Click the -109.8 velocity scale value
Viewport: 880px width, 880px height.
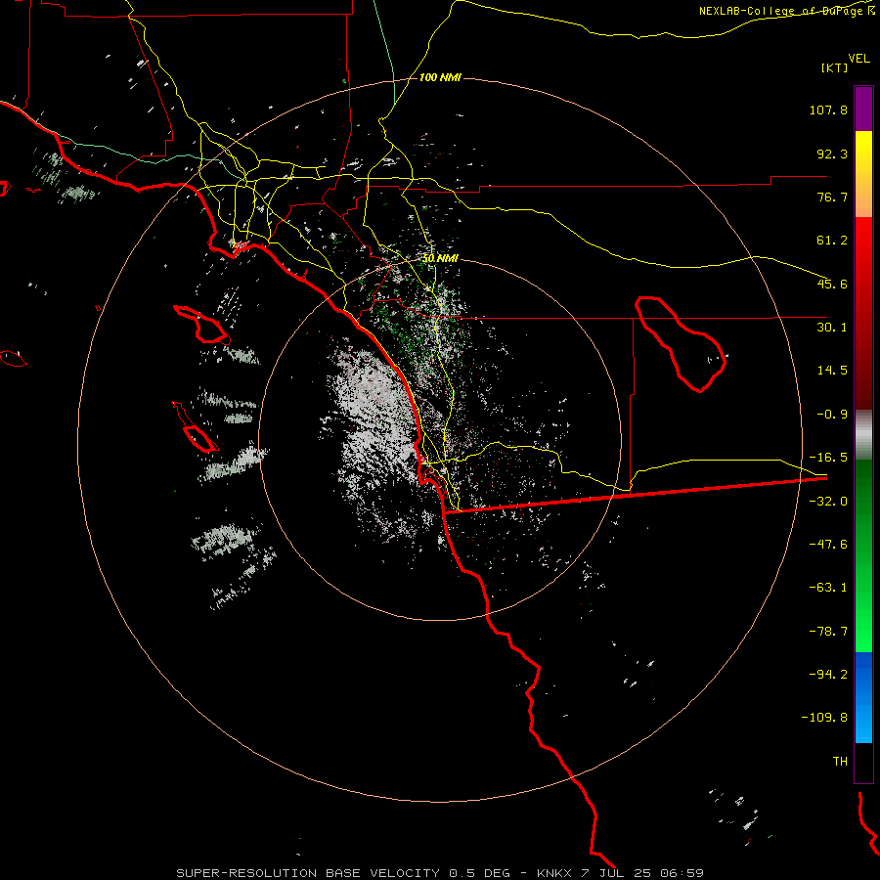tap(824, 718)
